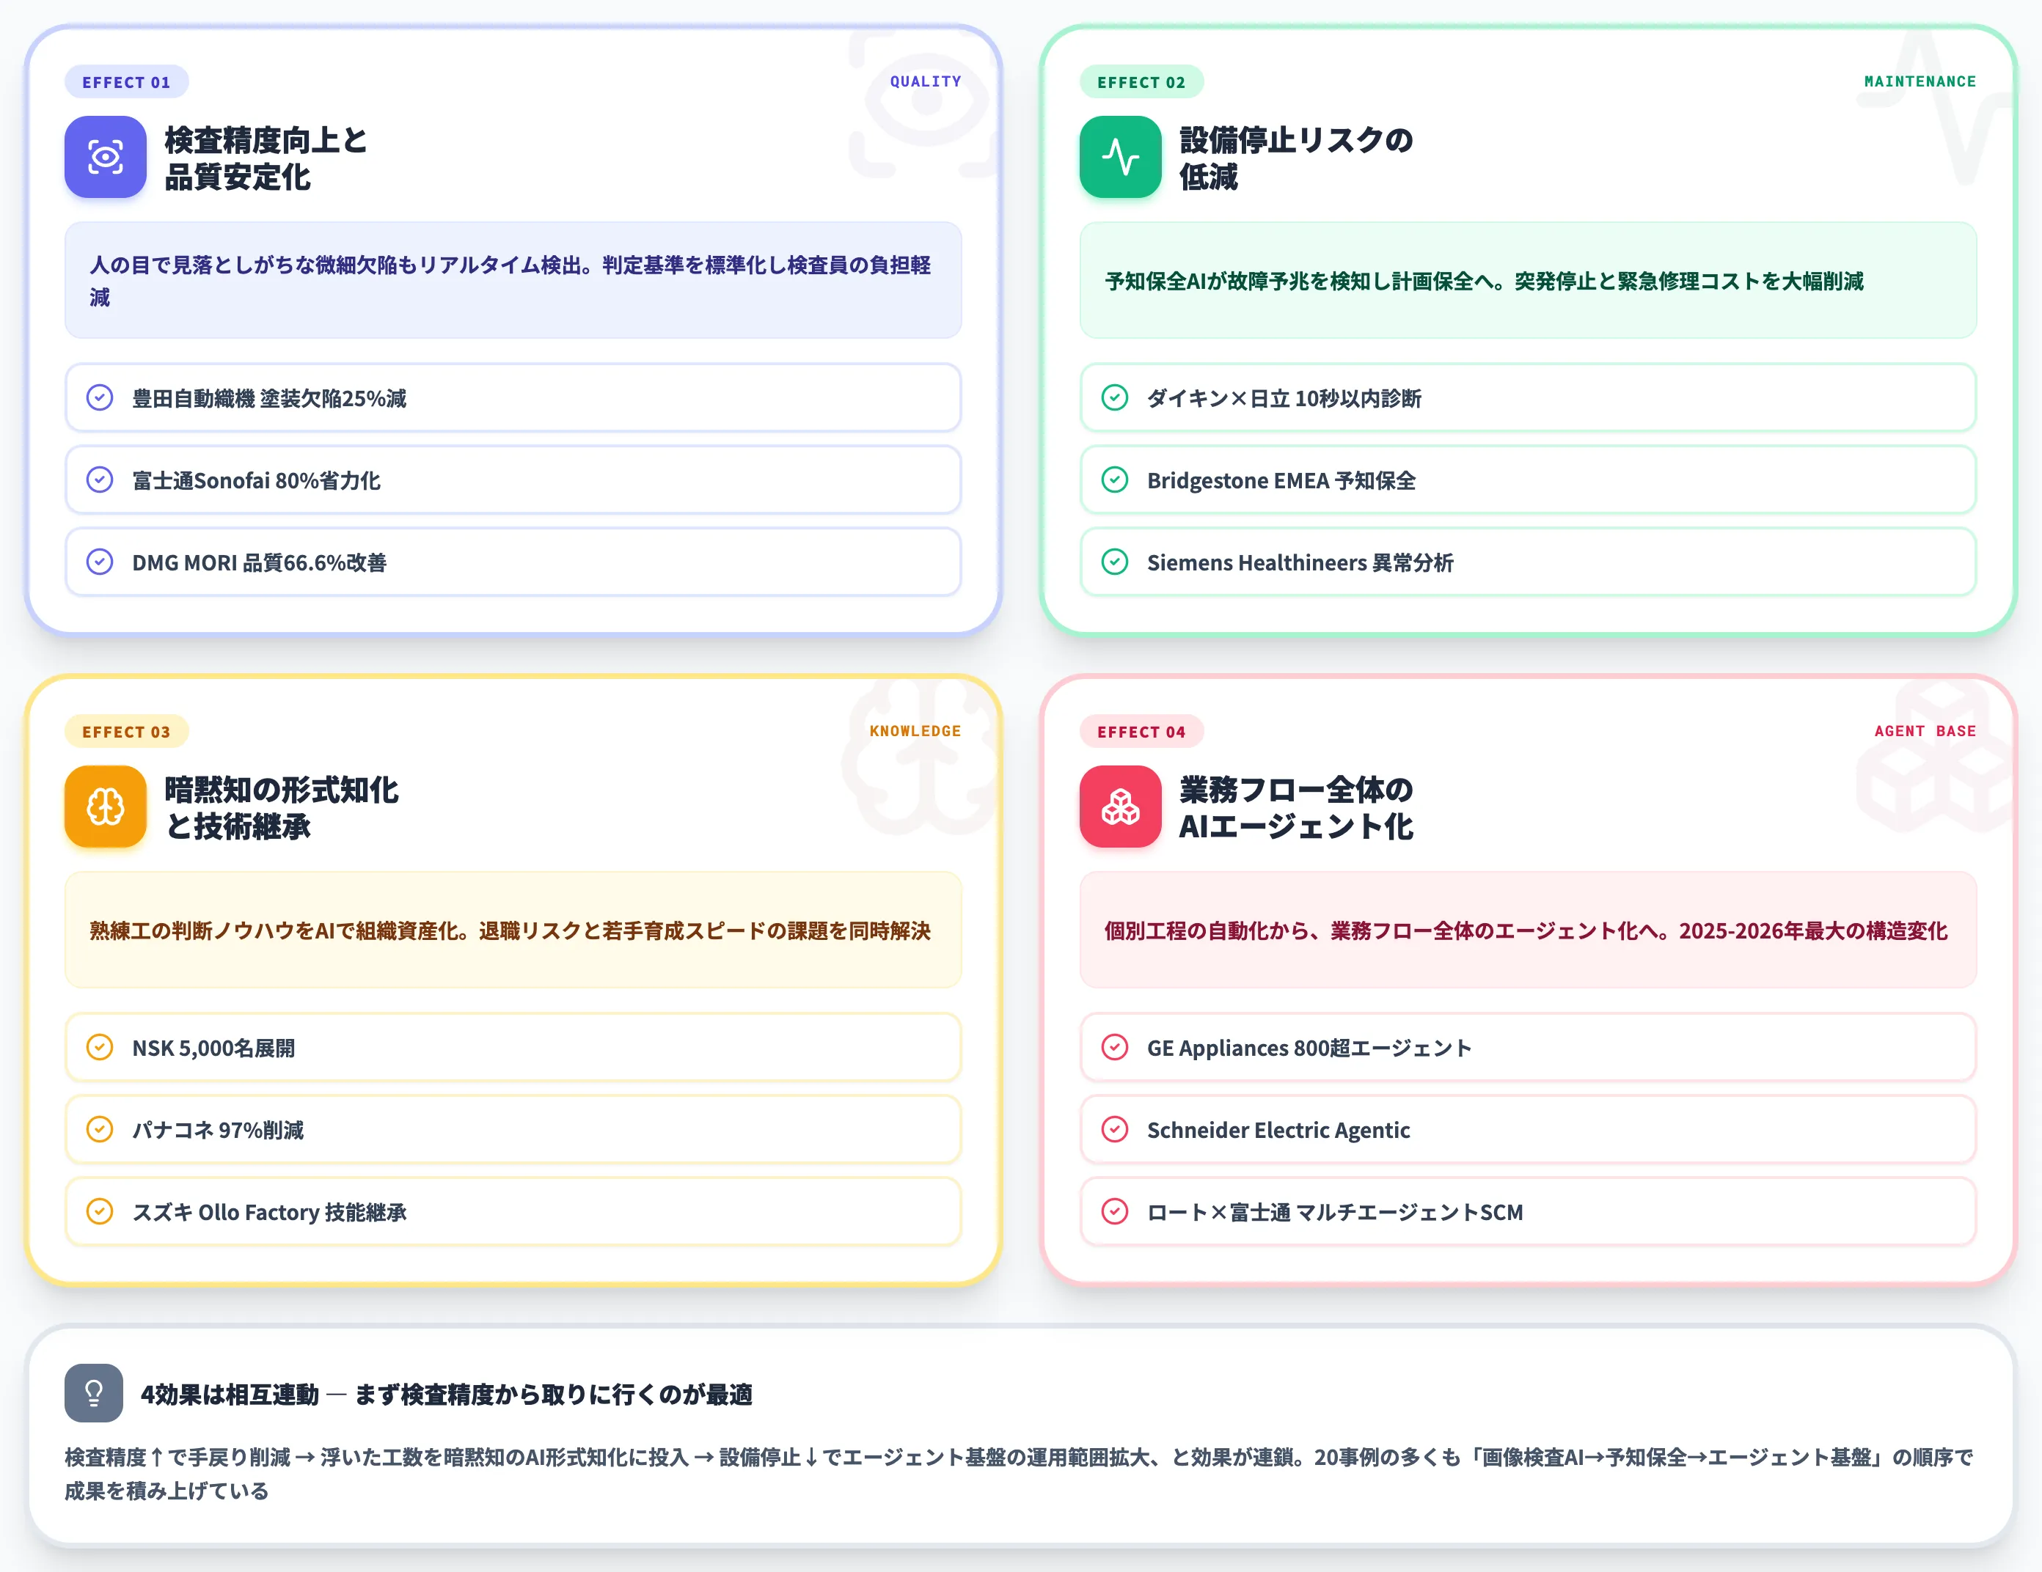The height and width of the screenshot is (1572, 2042).
Task: Click check icon beside 富士通Sonofai 80%省力化
Action: (100, 480)
